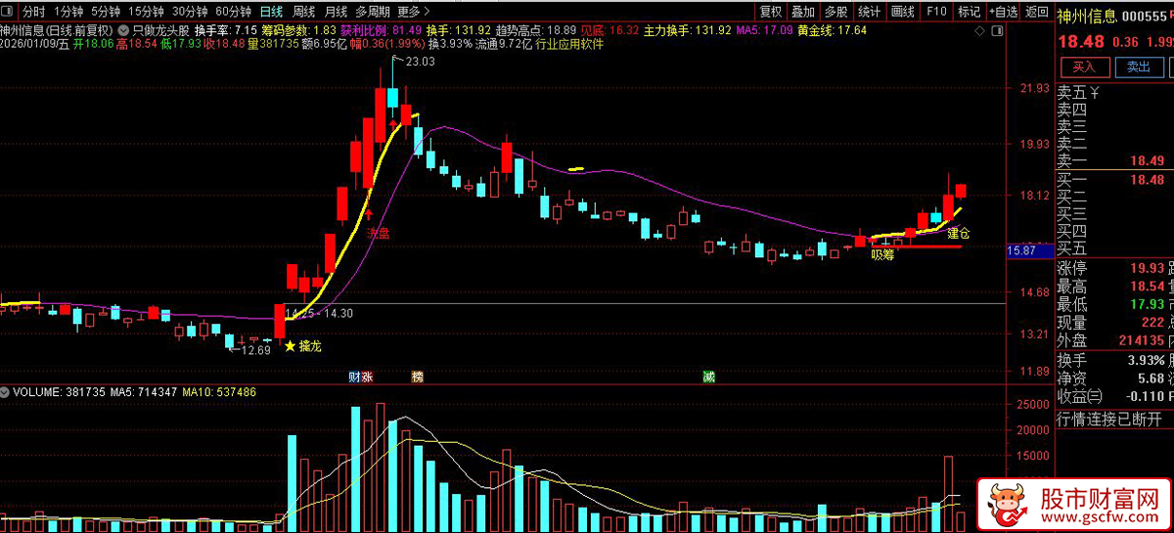
Task: Click the 涨 event marker icon
Action: click(x=367, y=377)
